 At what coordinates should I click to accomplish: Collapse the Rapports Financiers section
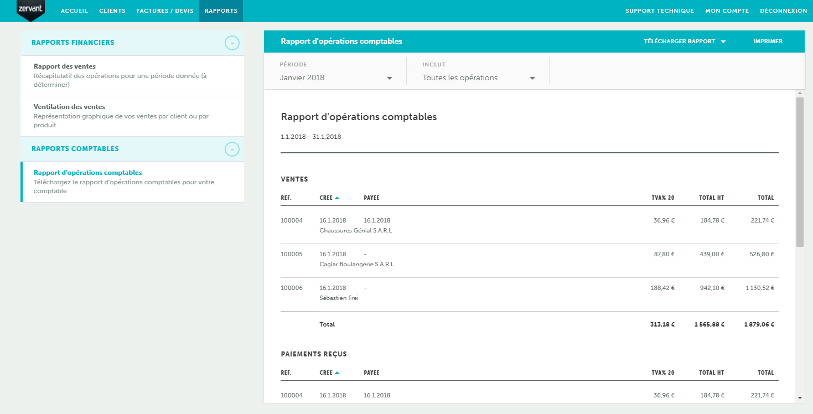tap(232, 43)
